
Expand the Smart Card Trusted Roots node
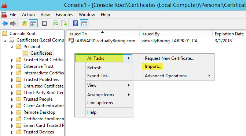click(12, 126)
